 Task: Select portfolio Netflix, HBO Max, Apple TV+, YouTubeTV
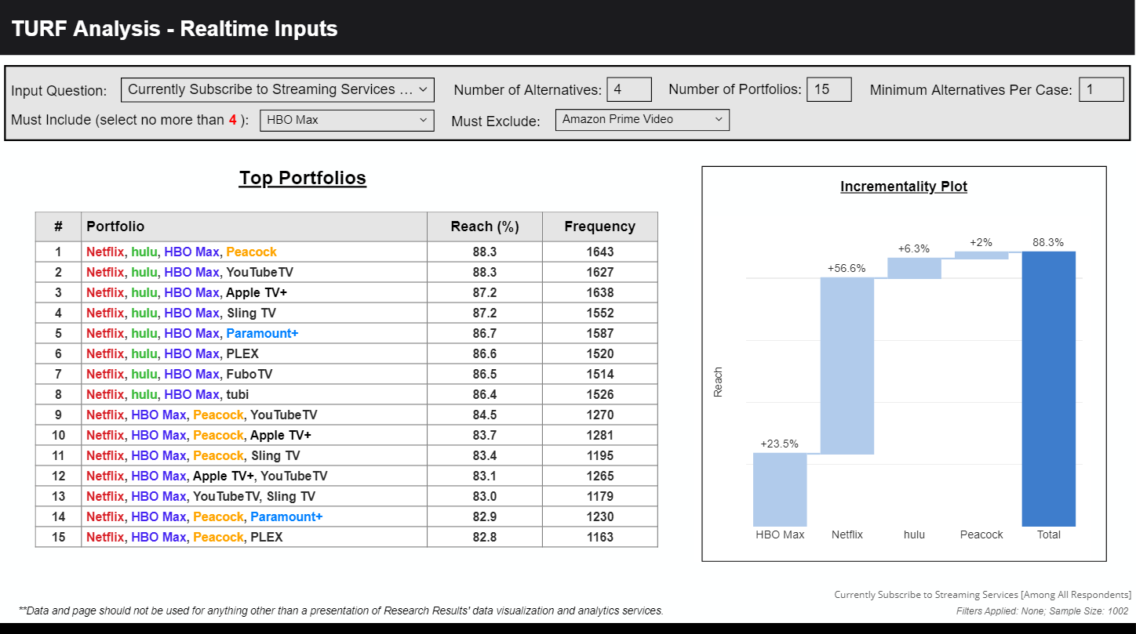pyautogui.click(x=347, y=476)
